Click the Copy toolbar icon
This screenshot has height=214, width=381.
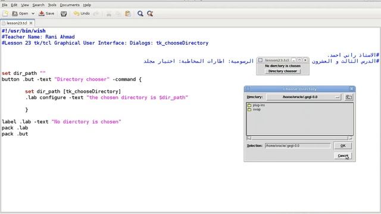click(x=118, y=14)
